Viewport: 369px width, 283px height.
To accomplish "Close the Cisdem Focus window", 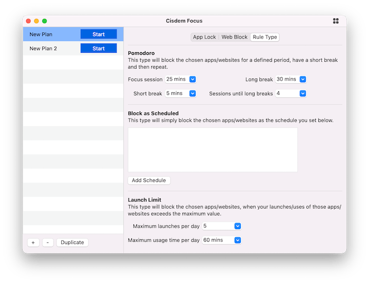I will click(x=28, y=21).
